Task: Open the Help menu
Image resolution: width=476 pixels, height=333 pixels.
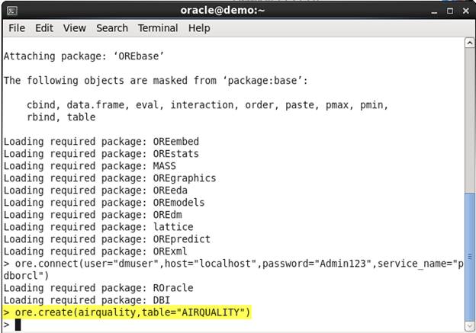Action: pos(199,28)
